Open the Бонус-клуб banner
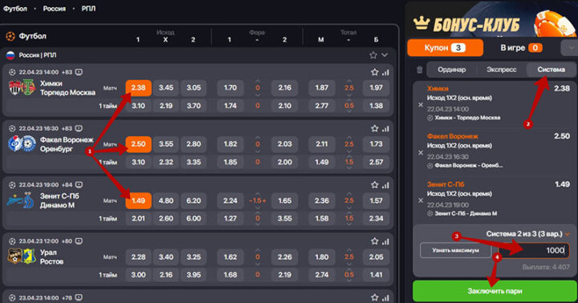578x303 pixels. point(492,19)
